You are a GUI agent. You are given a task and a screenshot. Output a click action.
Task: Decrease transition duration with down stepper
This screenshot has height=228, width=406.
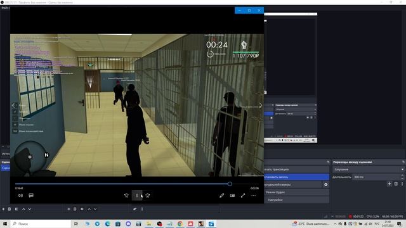(402, 179)
